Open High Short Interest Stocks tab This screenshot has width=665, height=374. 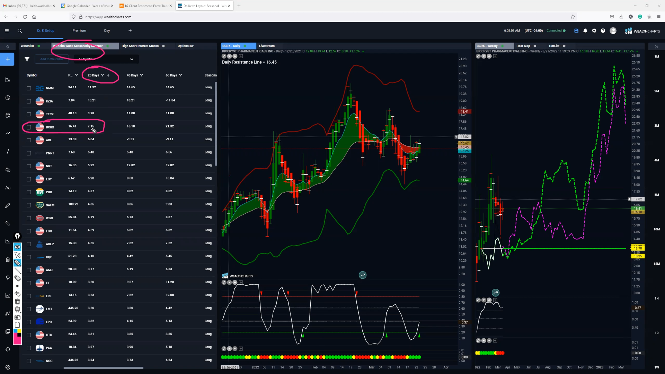(x=140, y=46)
